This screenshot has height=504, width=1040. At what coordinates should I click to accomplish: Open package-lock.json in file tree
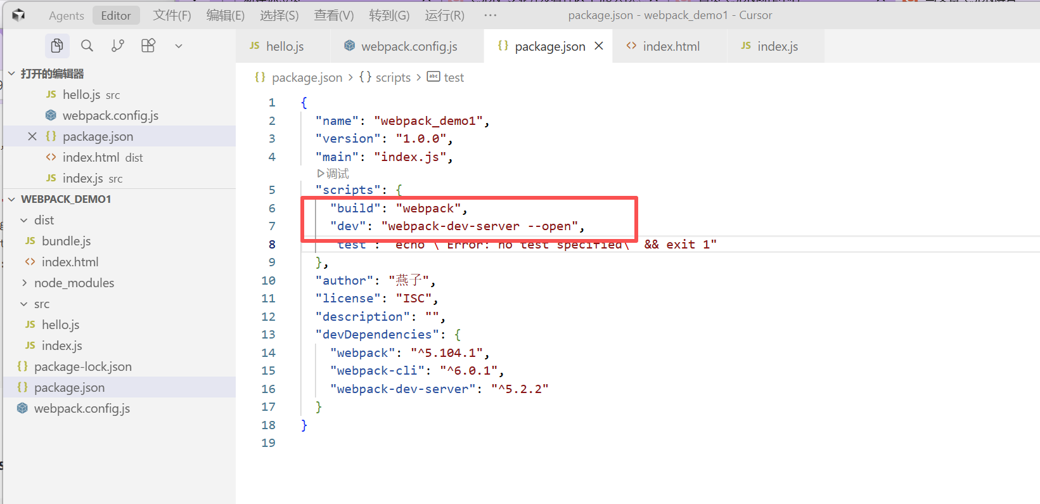120,366
